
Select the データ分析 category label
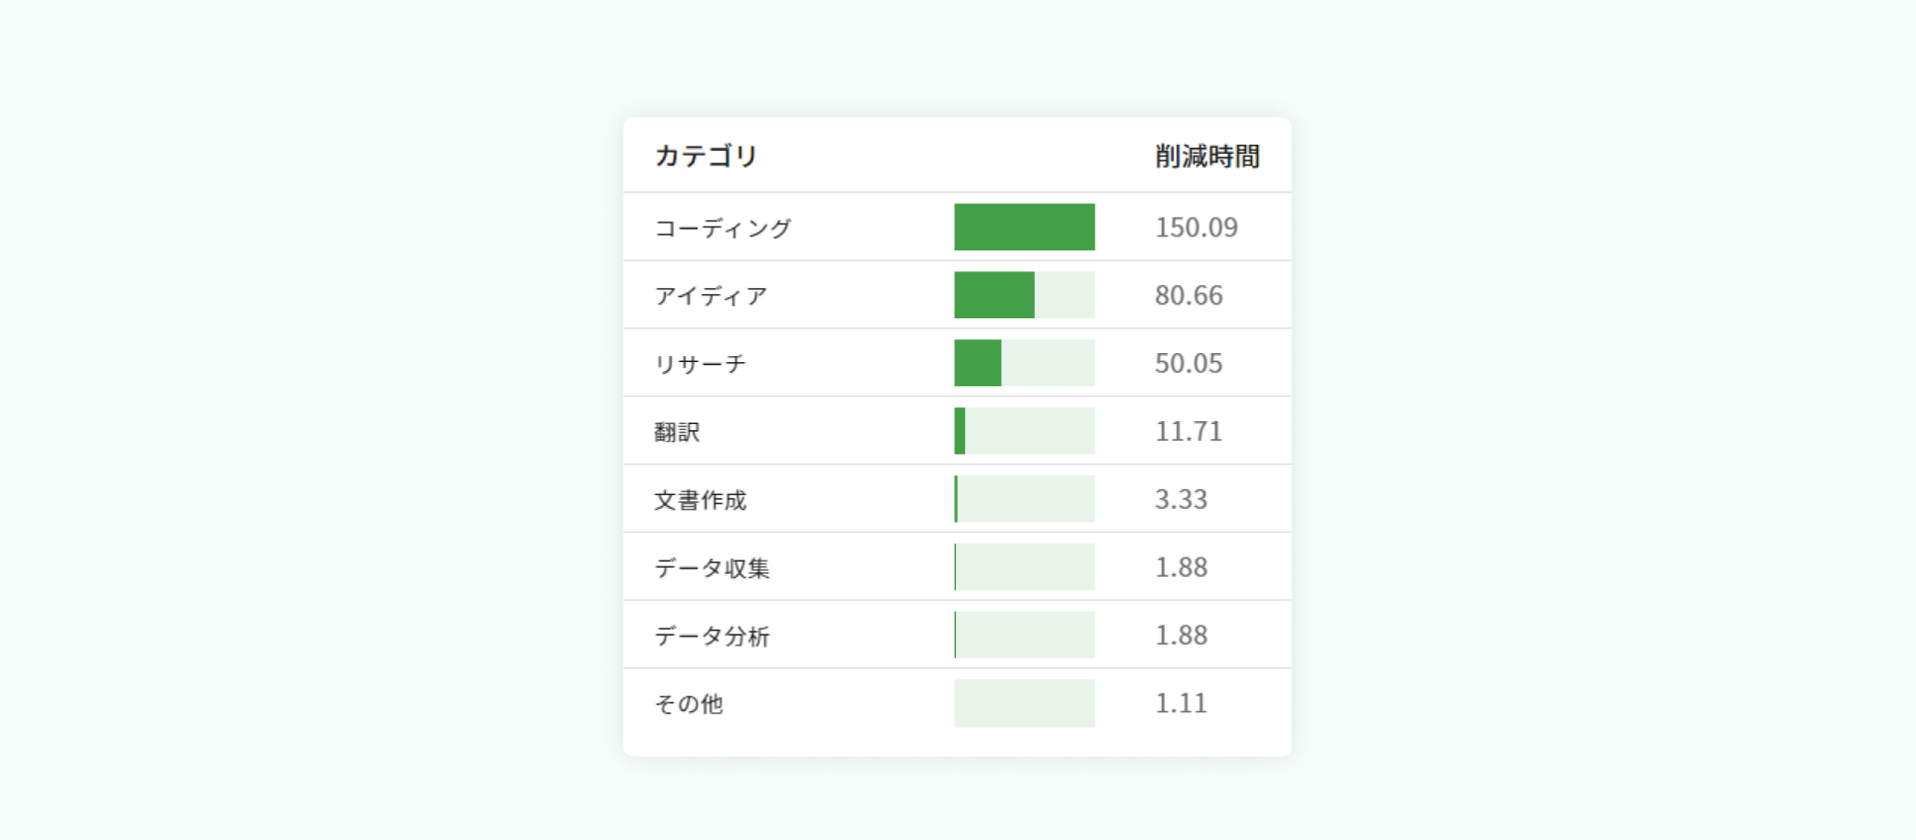[x=712, y=634]
